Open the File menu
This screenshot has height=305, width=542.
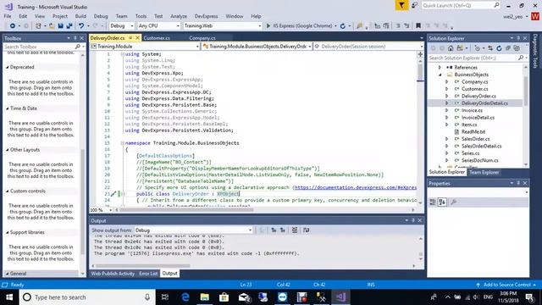8,16
